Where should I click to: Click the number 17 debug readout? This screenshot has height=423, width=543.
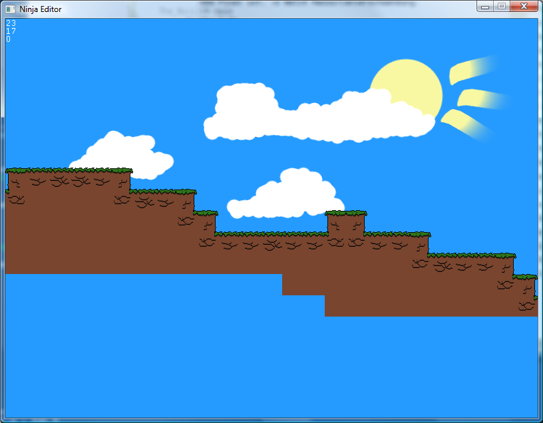pyautogui.click(x=11, y=31)
